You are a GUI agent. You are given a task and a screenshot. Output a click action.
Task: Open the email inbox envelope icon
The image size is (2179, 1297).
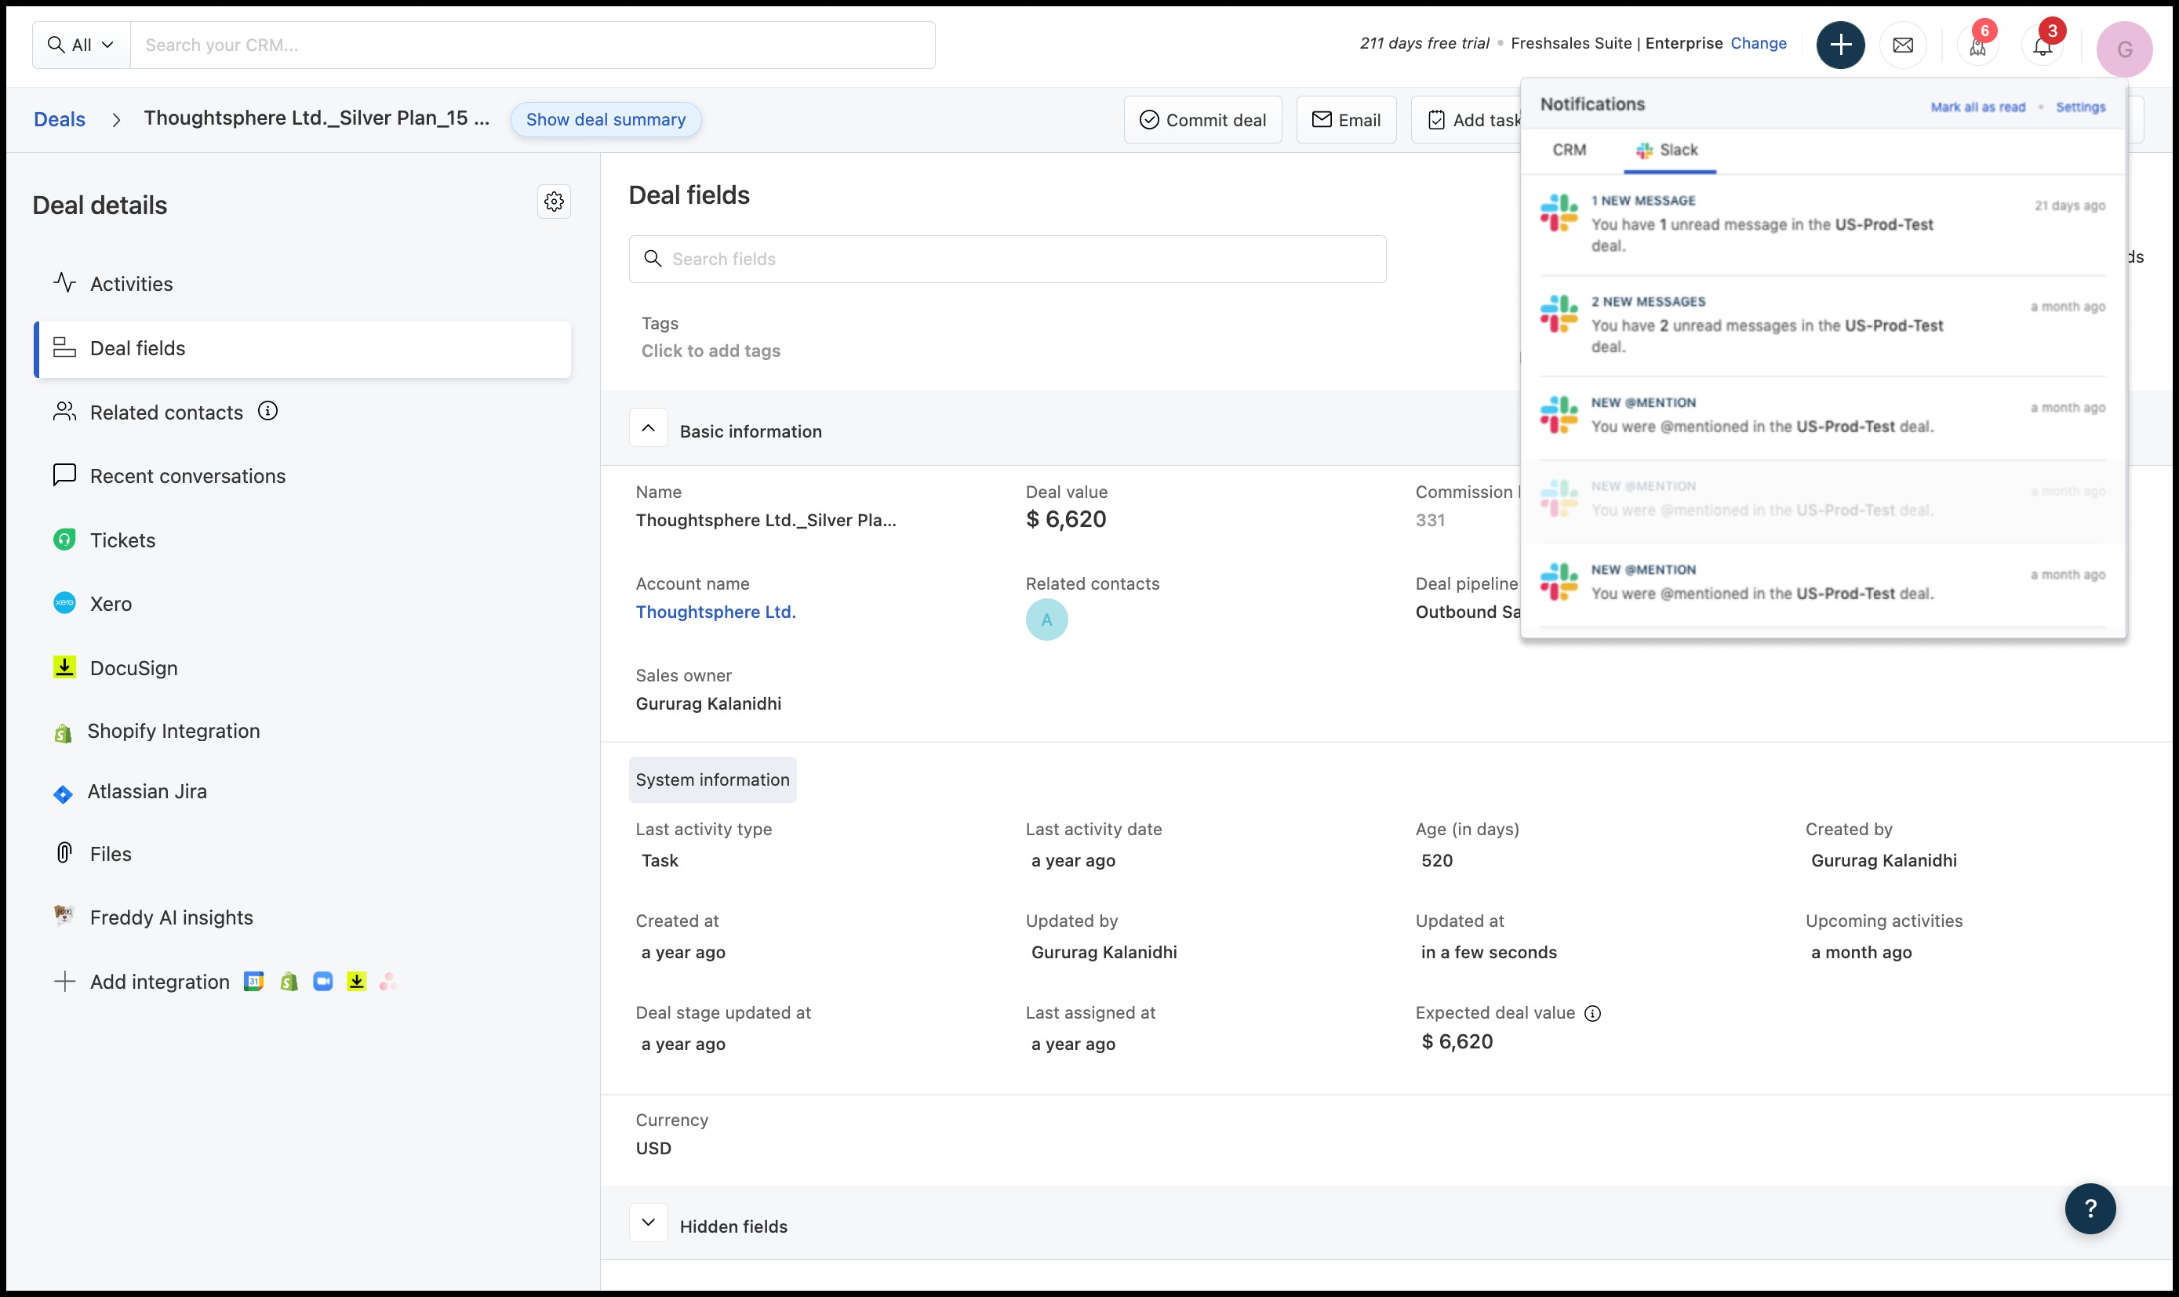[1903, 45]
